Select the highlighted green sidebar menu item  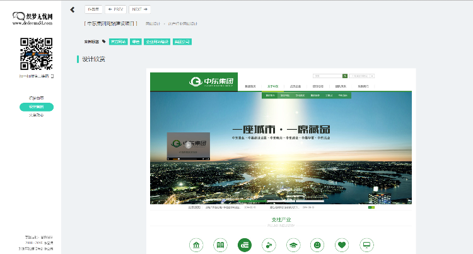37,107
